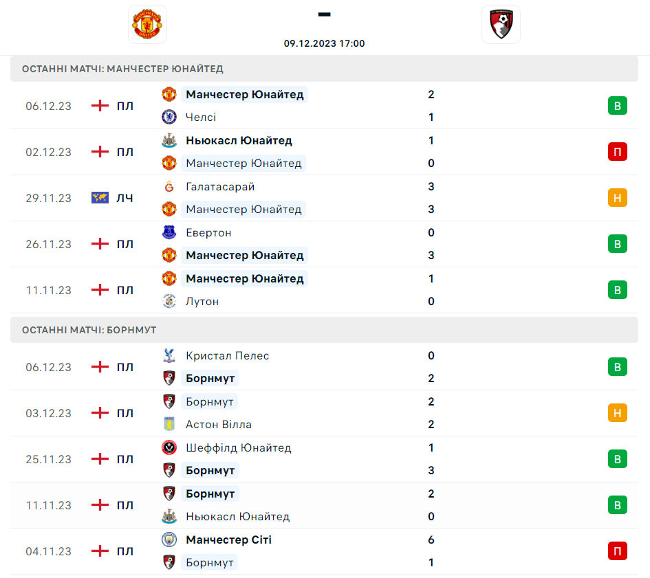Click the Everton club logo
The width and height of the screenshot is (650, 578).
(x=169, y=233)
